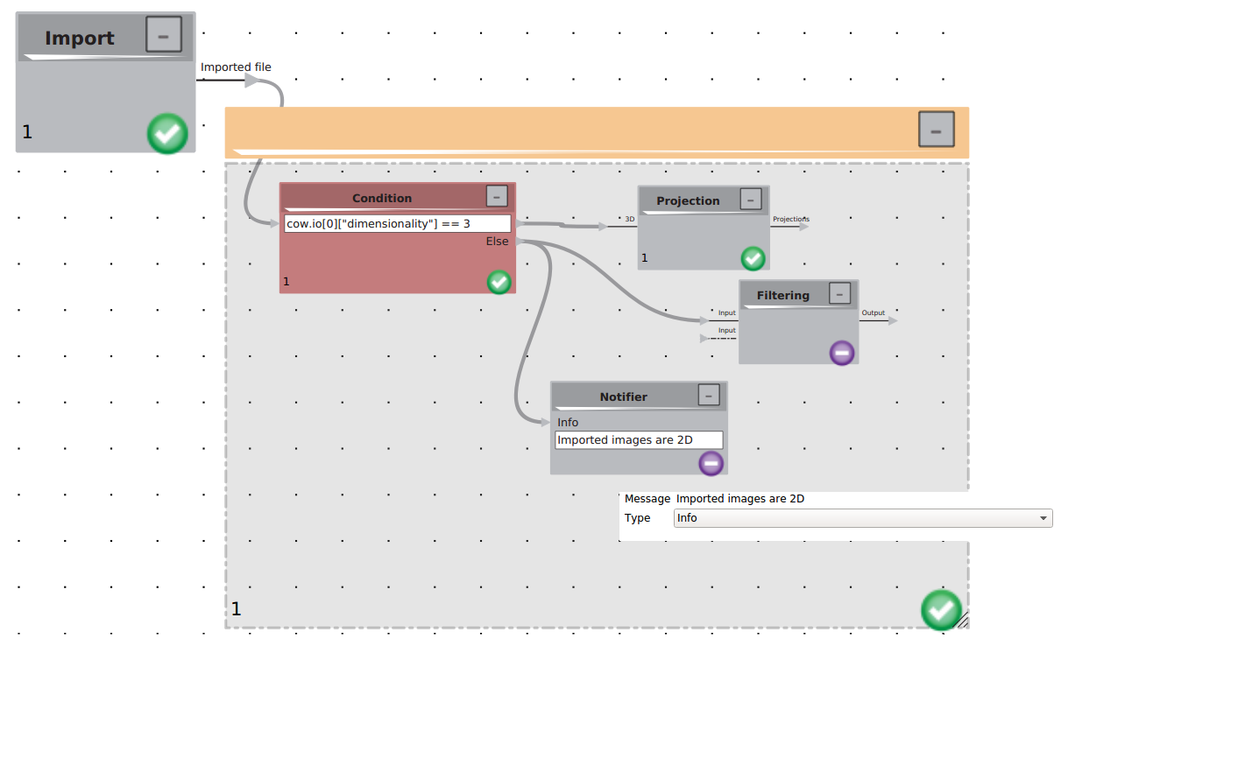Image resolution: width=1238 pixels, height=772 pixels.
Task: Collapse the Projection node
Action: tap(751, 200)
